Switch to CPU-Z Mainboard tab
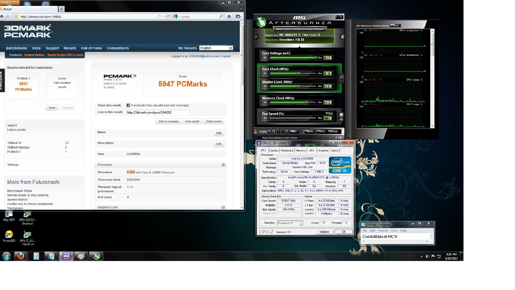This screenshot has height=290, width=515. (287, 151)
